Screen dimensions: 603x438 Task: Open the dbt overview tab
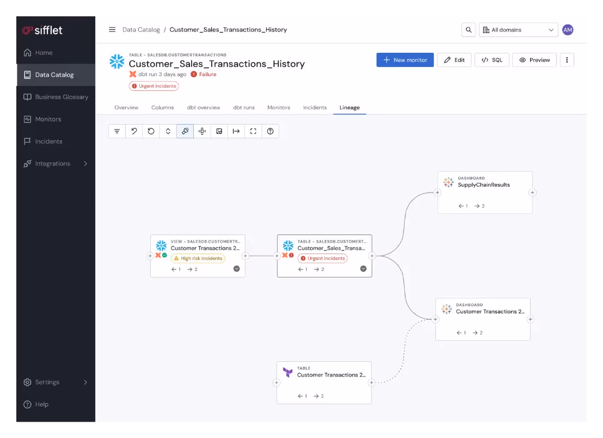point(204,108)
